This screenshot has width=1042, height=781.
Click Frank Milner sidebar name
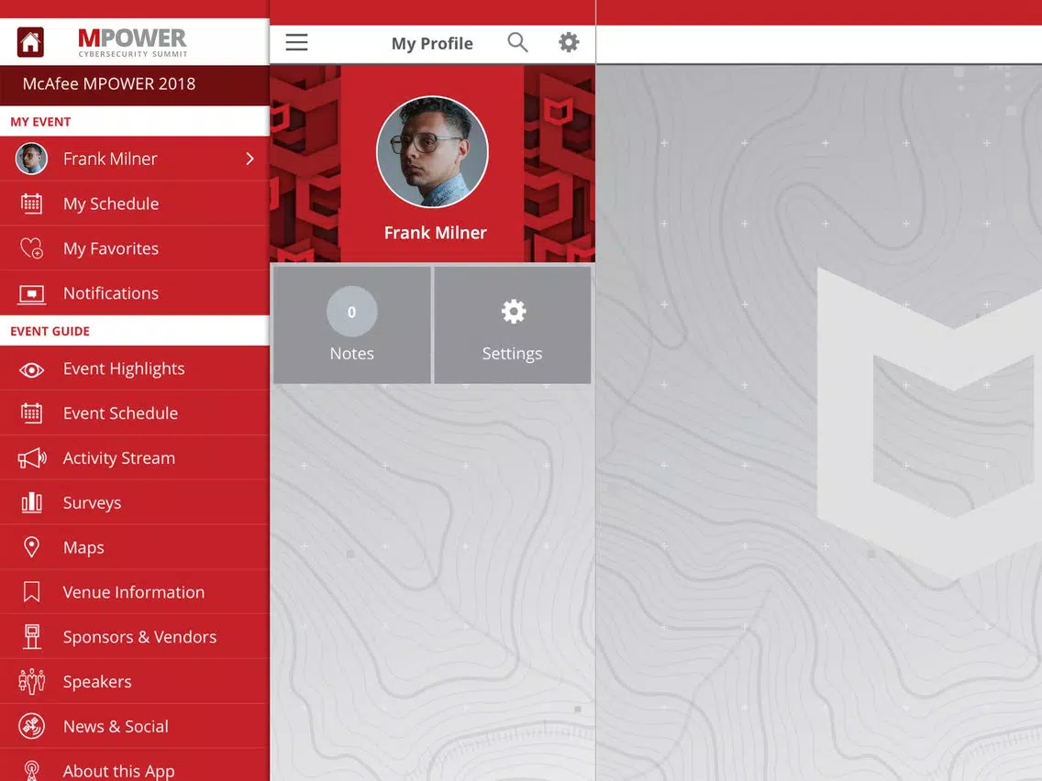[x=110, y=159]
